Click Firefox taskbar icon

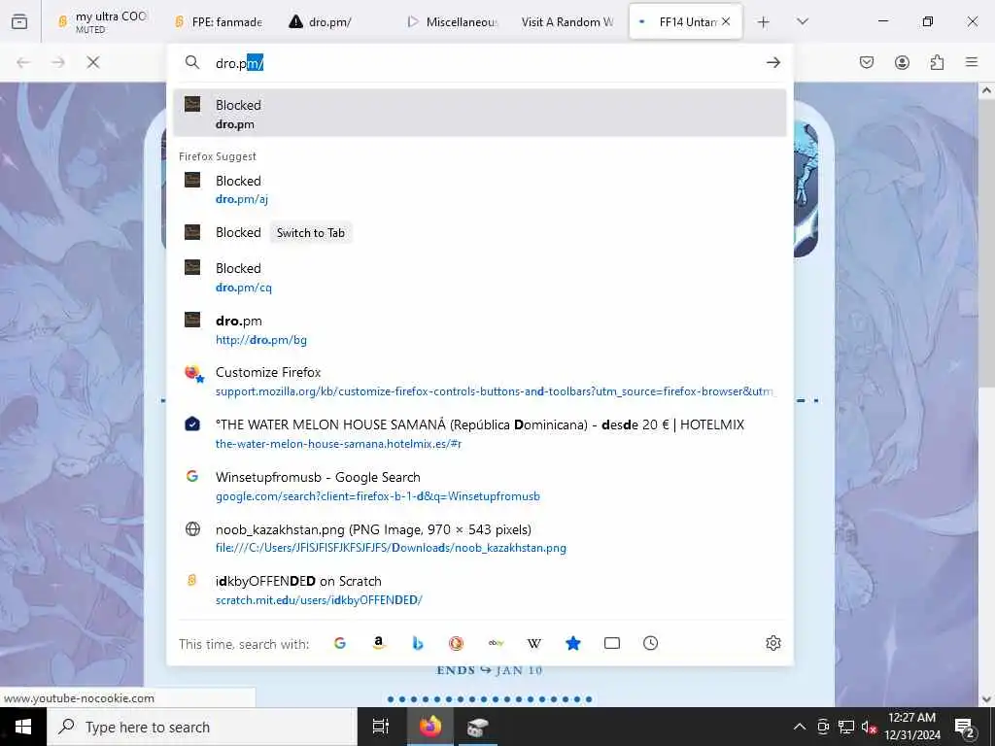(x=429, y=727)
